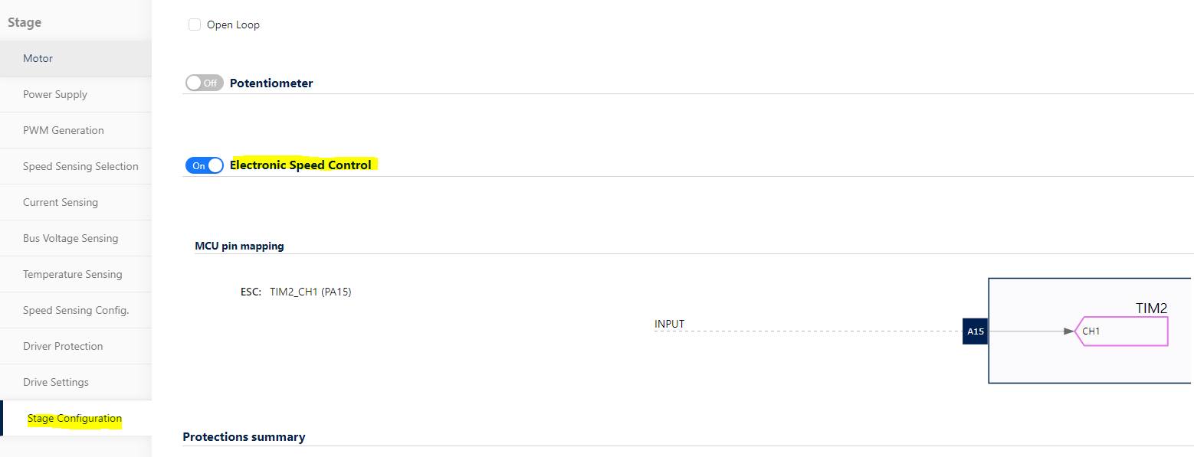Screen dimensions: 1194x457
Task: Click the INPUT signal label
Action: coord(669,324)
